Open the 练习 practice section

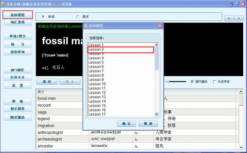tap(17, 44)
